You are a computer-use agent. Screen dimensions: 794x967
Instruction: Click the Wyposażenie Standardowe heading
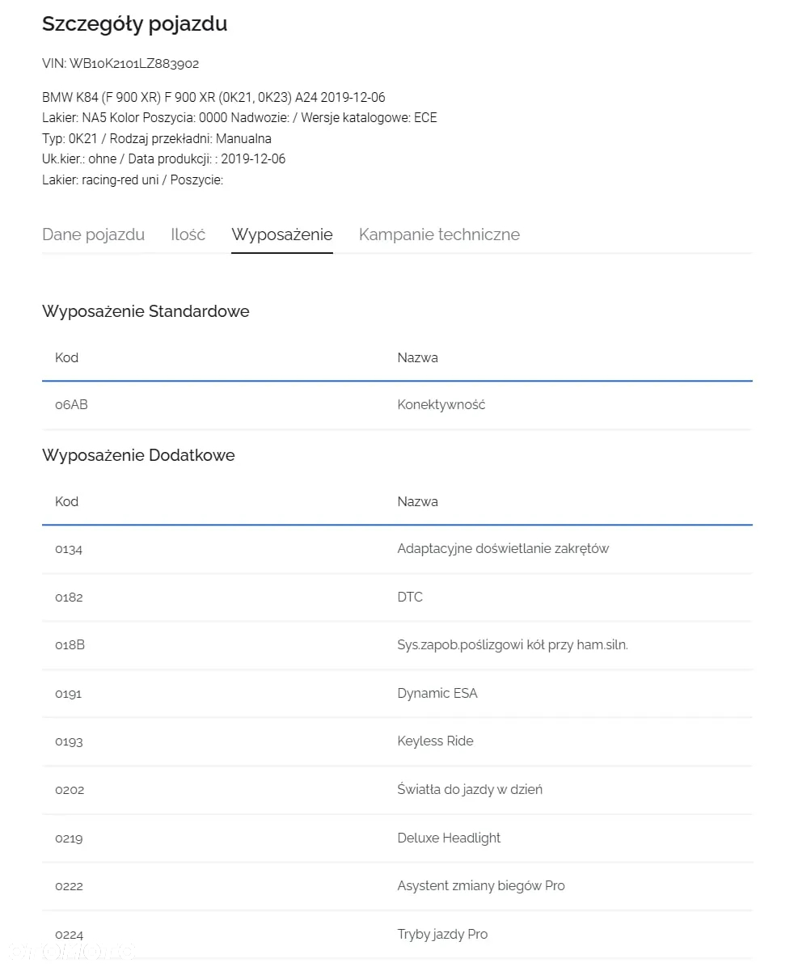146,310
